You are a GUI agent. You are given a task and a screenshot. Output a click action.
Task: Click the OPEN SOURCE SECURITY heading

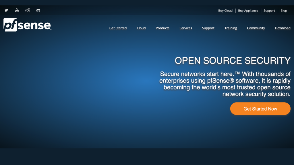233,61
